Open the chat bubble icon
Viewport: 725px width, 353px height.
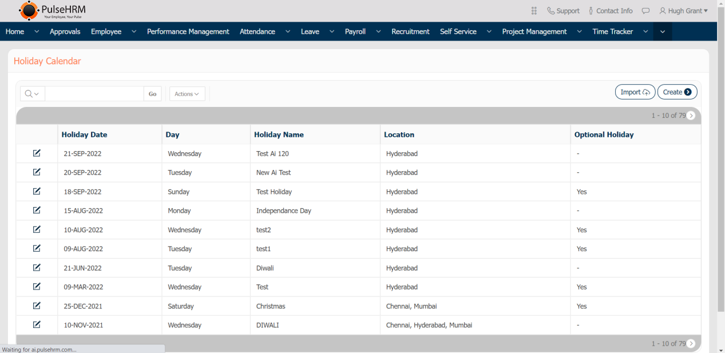click(645, 11)
